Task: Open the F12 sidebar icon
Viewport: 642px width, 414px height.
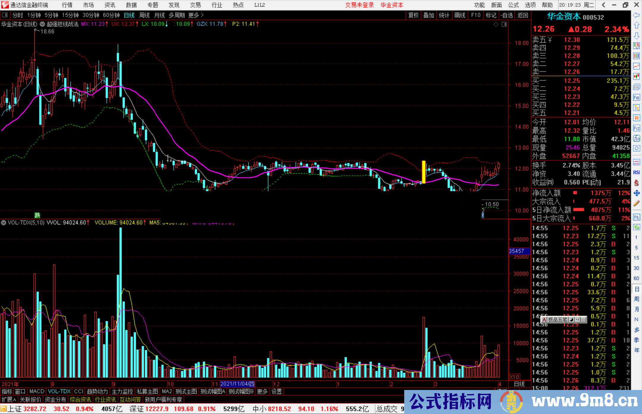Action: point(636,128)
